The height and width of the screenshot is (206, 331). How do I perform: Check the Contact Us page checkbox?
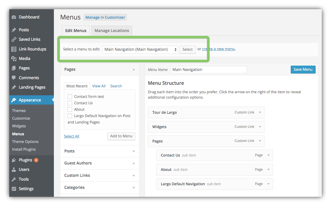click(x=70, y=103)
